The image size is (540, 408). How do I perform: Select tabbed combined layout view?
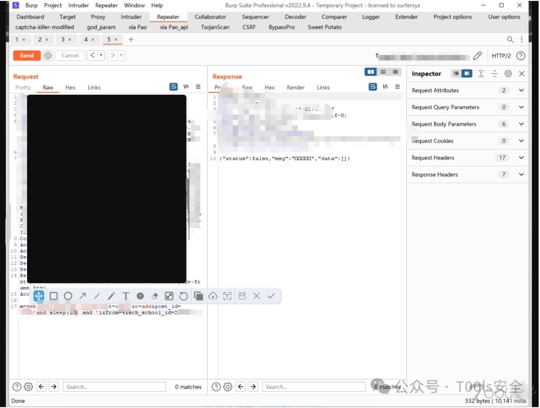(395, 72)
